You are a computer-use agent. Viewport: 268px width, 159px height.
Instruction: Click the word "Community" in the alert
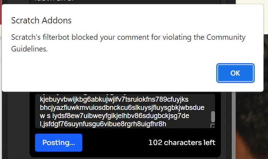(x=226, y=37)
